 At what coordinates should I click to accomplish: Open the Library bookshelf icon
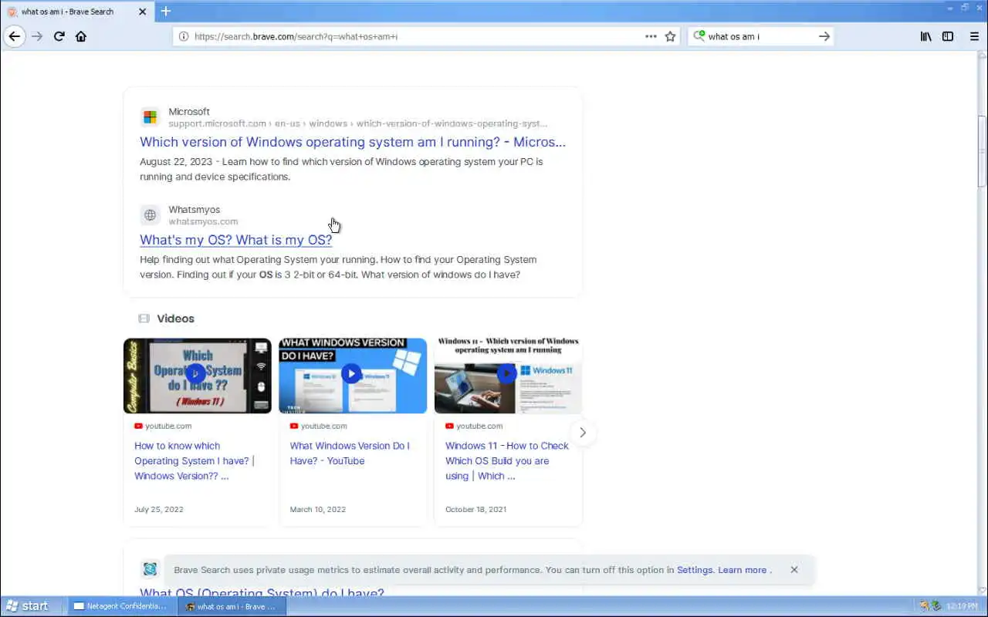pos(925,36)
